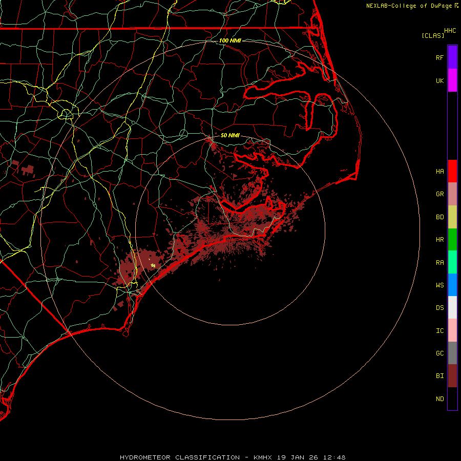This screenshot has height=461, width=461.
Task: Click the RA light green legend swatch
Action: 452,262
